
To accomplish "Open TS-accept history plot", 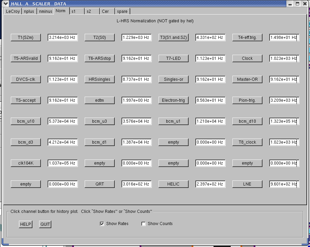I will (26, 100).
